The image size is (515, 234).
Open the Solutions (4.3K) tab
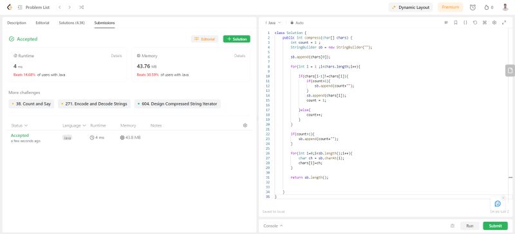point(71,23)
